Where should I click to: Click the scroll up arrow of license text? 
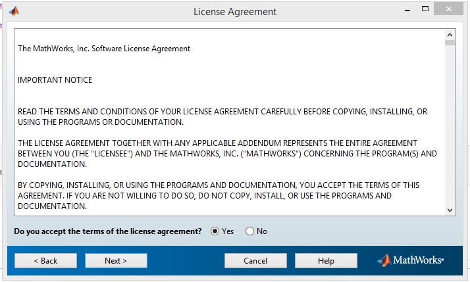(x=450, y=35)
